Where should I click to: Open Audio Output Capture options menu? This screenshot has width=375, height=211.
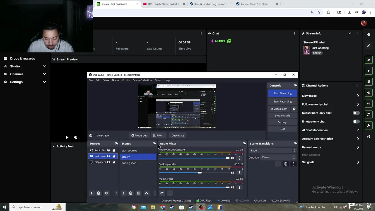pyautogui.click(x=239, y=158)
